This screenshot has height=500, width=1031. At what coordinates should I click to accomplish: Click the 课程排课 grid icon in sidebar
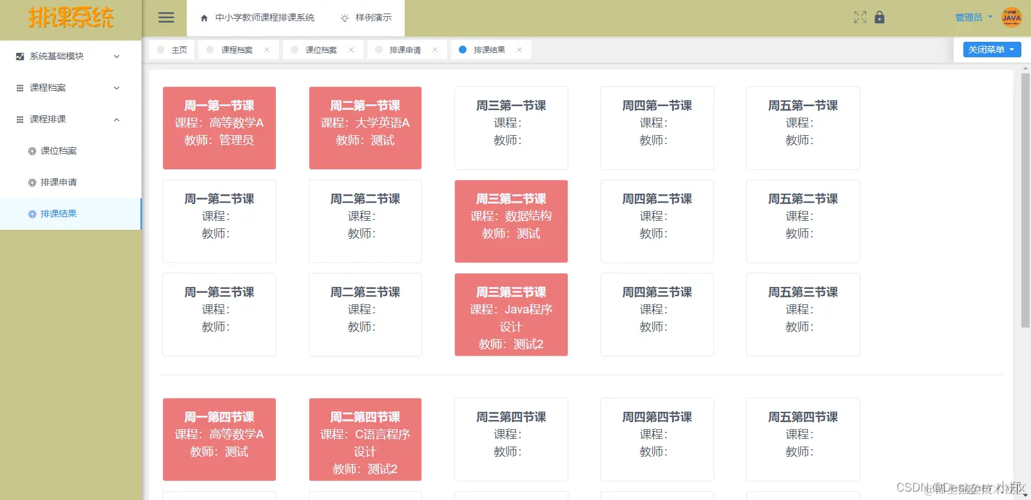pos(20,120)
